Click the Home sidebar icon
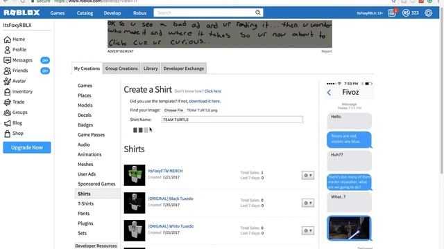 pyautogui.click(x=8, y=39)
